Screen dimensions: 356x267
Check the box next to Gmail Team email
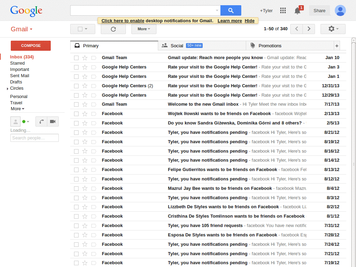point(76,58)
